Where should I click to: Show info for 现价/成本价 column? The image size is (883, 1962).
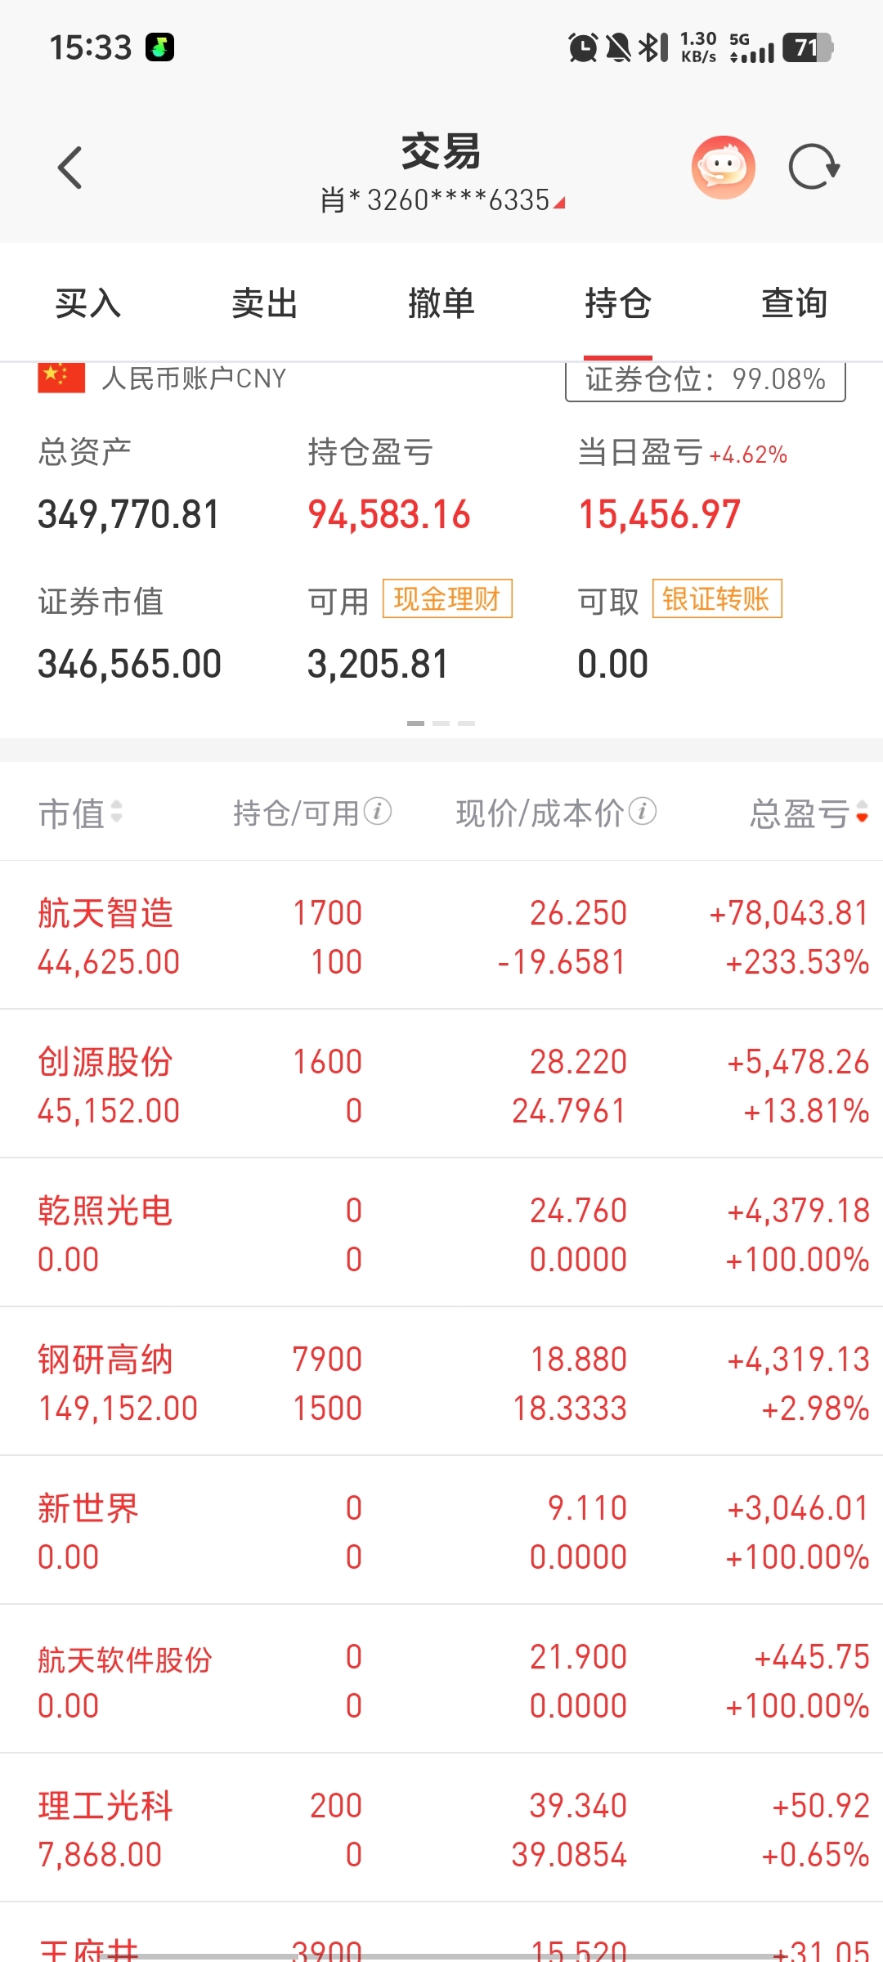tap(643, 812)
